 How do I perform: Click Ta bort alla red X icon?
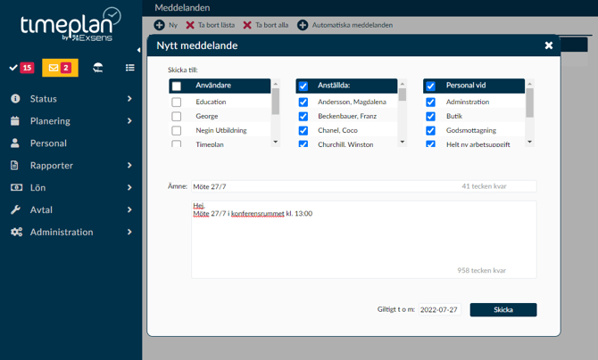(247, 25)
